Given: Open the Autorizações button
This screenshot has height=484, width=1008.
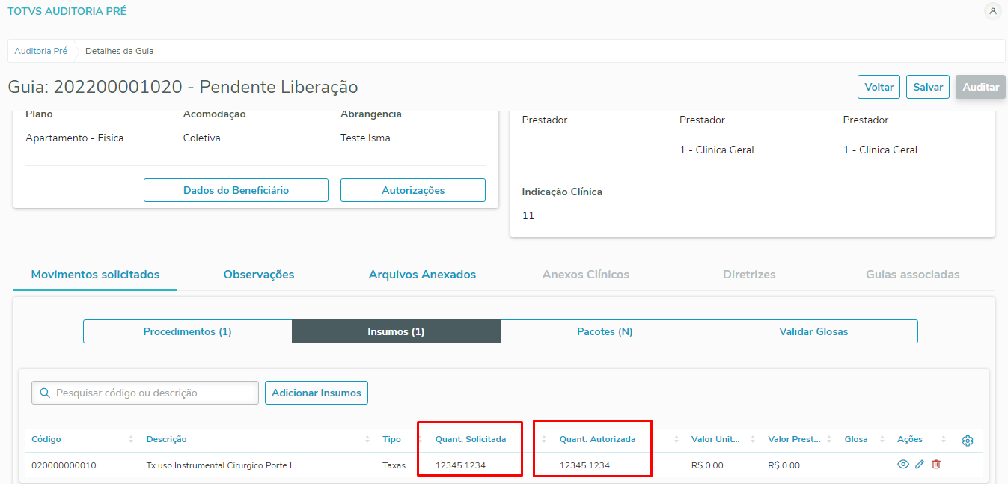Looking at the screenshot, I should tap(413, 190).
